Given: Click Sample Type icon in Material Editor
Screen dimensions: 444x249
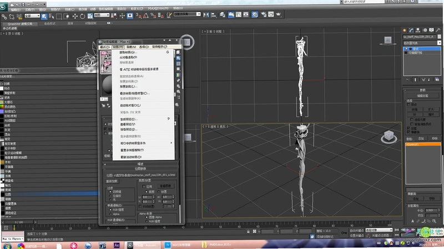Looking at the screenshot, I should point(178,53).
